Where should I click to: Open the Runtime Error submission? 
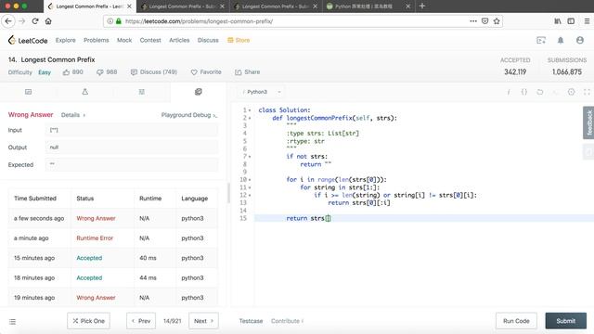[95, 238]
